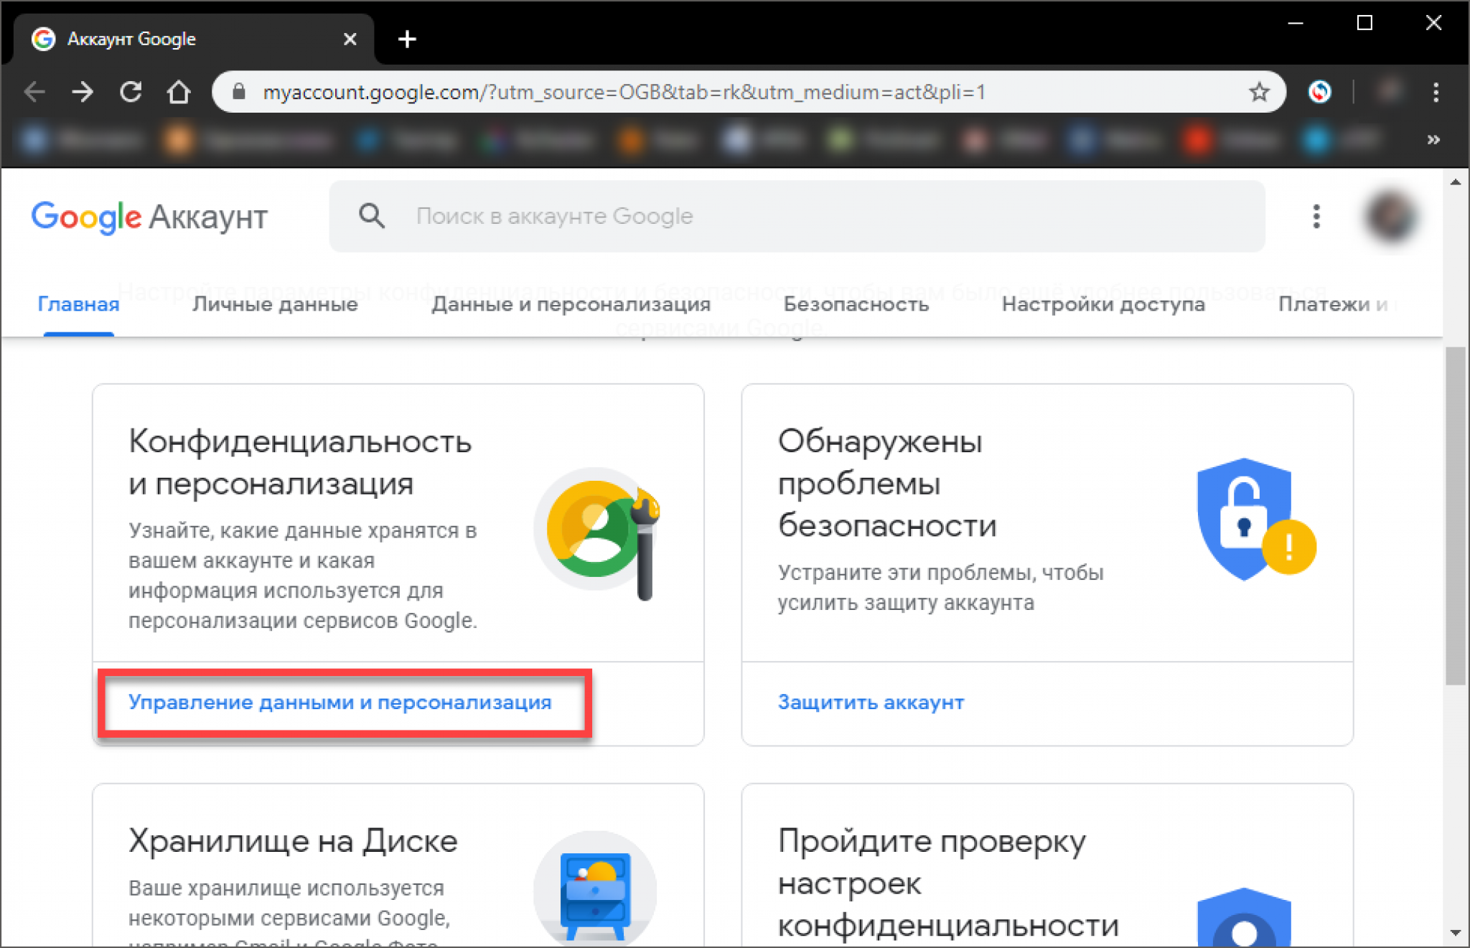This screenshot has width=1470, height=948.
Task: Close the Chrome window
Action: point(1433,23)
